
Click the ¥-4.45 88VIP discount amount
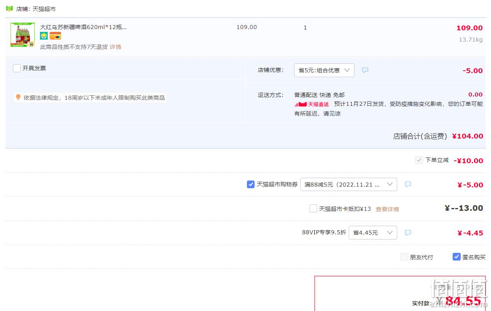point(470,233)
